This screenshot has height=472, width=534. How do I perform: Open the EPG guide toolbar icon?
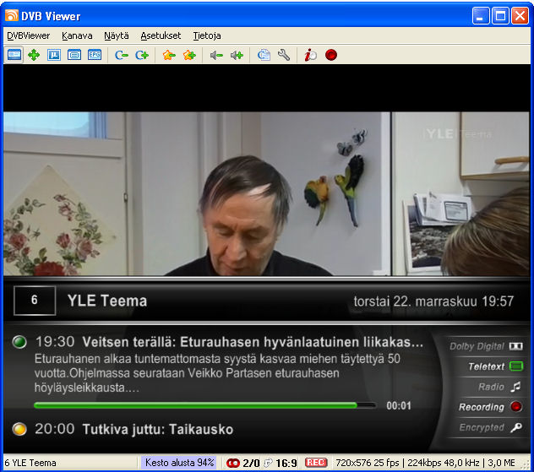95,55
